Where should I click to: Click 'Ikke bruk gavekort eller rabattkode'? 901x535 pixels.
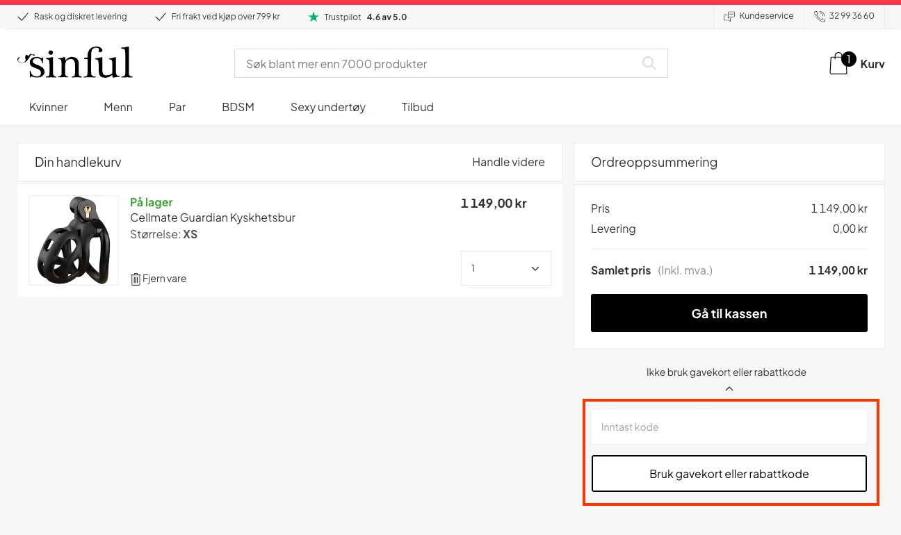(x=726, y=372)
